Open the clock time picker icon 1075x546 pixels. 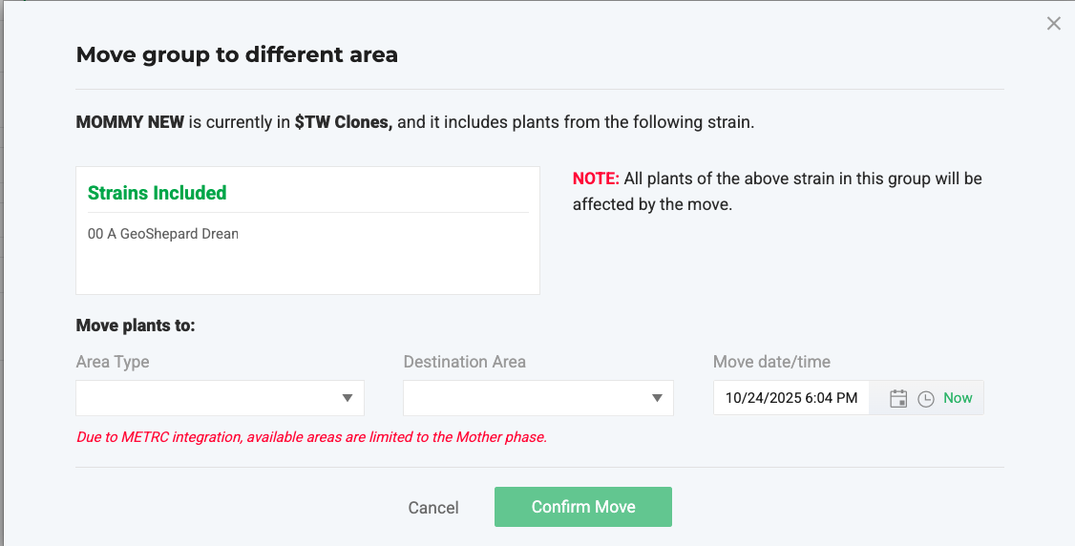point(925,399)
